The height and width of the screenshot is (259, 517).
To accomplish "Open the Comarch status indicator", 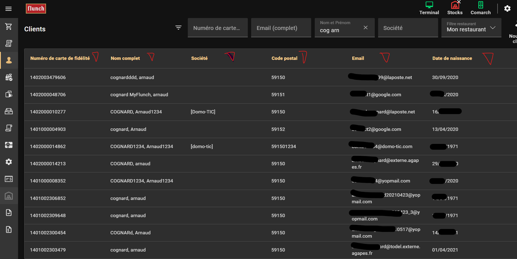I will point(481,8).
